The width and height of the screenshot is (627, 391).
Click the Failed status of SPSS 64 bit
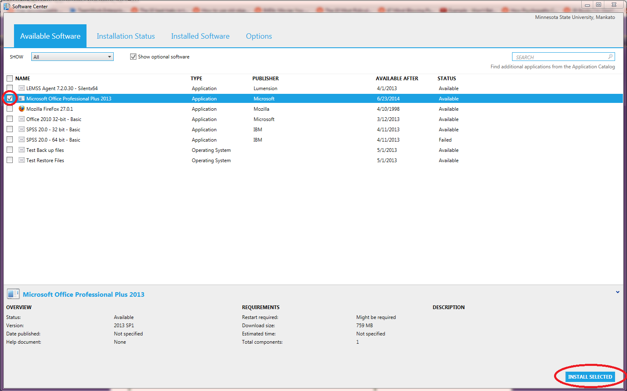click(x=445, y=140)
